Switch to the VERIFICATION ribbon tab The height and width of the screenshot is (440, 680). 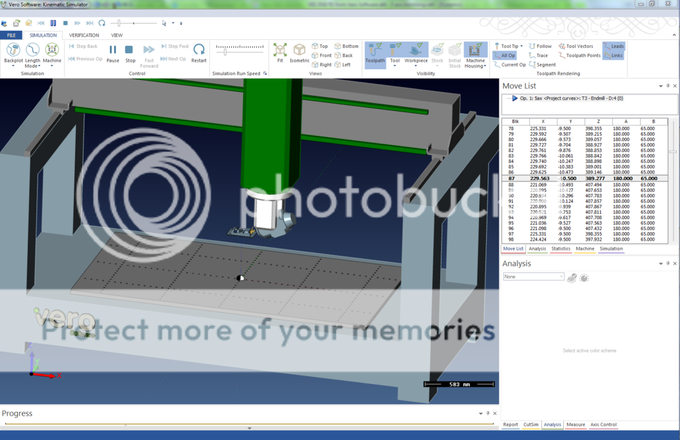pyautogui.click(x=84, y=35)
